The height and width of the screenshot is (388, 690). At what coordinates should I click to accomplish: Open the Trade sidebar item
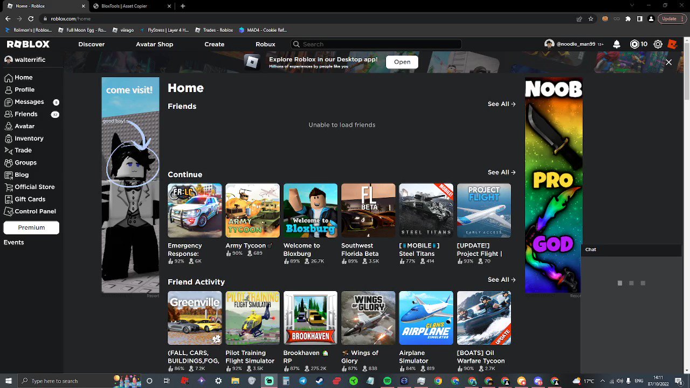coord(18,150)
